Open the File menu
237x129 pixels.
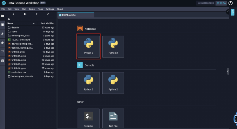click(x=3, y=9)
